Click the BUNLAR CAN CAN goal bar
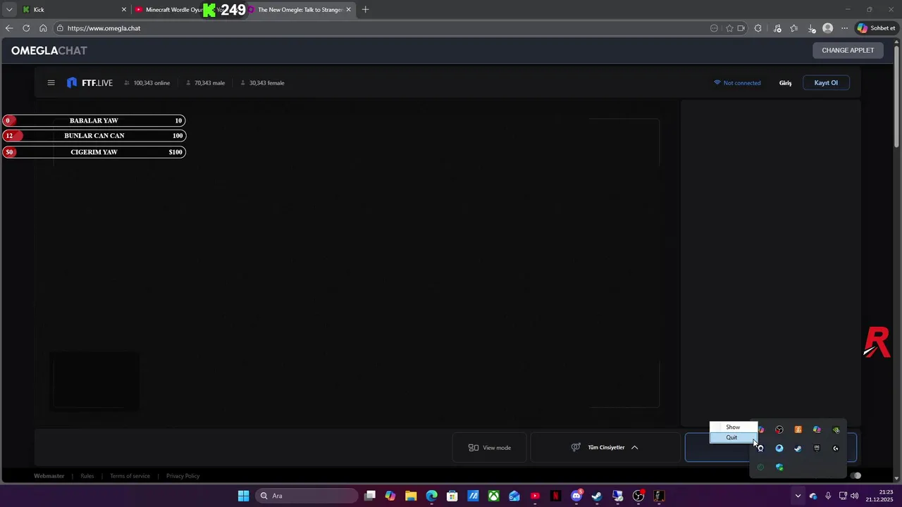Screen dimensions: 902x507 [94, 136]
